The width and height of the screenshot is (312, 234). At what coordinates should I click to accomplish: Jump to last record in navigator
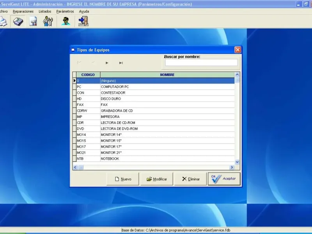[121, 63]
